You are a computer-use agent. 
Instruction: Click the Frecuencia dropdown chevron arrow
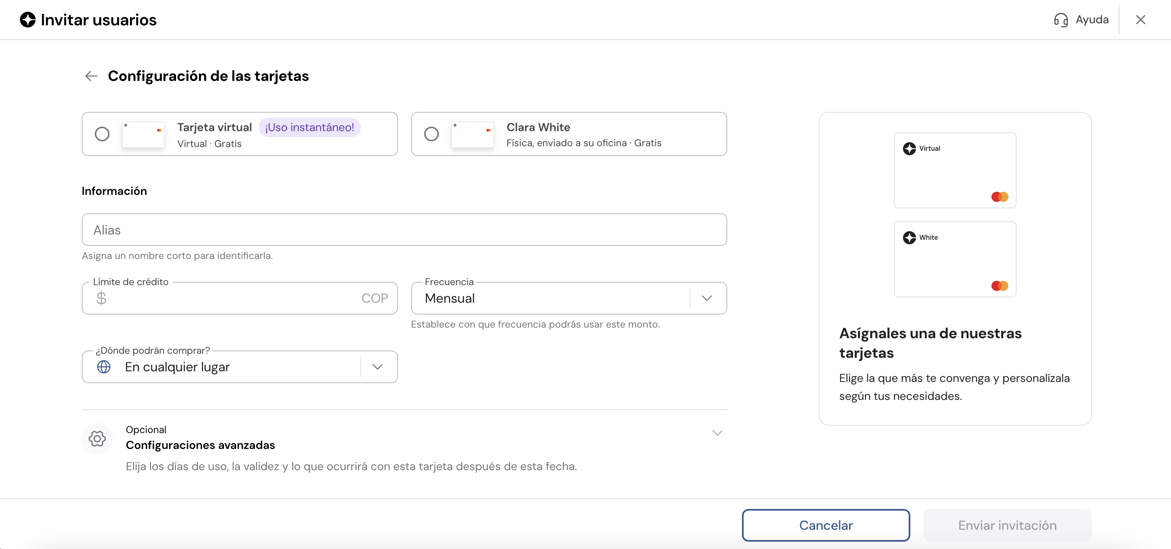[706, 298]
